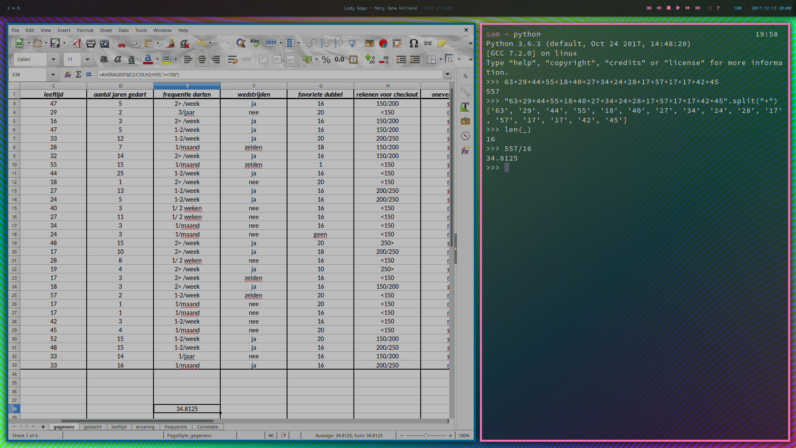Click the Special Character omega icon

pos(414,43)
